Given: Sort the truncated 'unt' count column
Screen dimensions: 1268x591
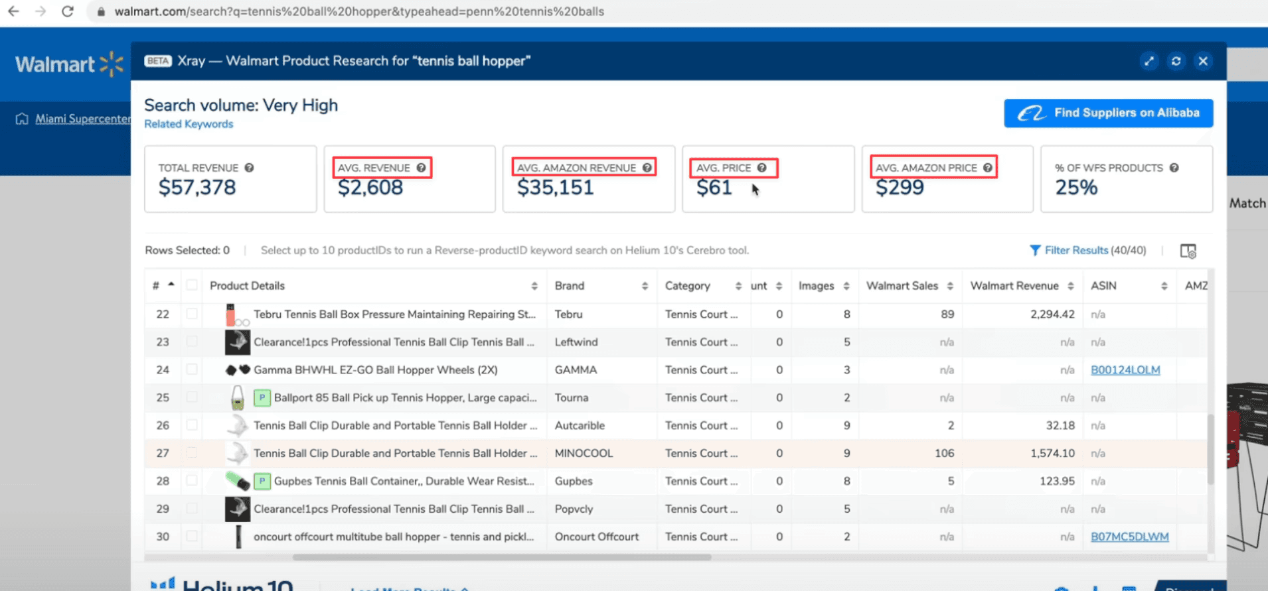Looking at the screenshot, I should 779,286.
